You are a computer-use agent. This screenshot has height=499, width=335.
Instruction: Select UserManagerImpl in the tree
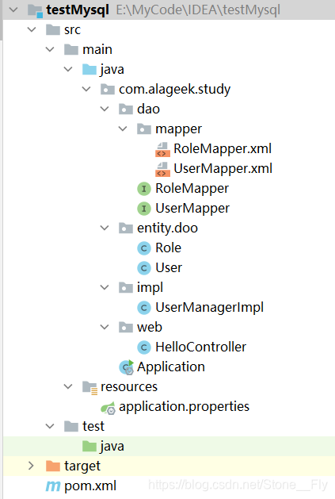tap(209, 308)
